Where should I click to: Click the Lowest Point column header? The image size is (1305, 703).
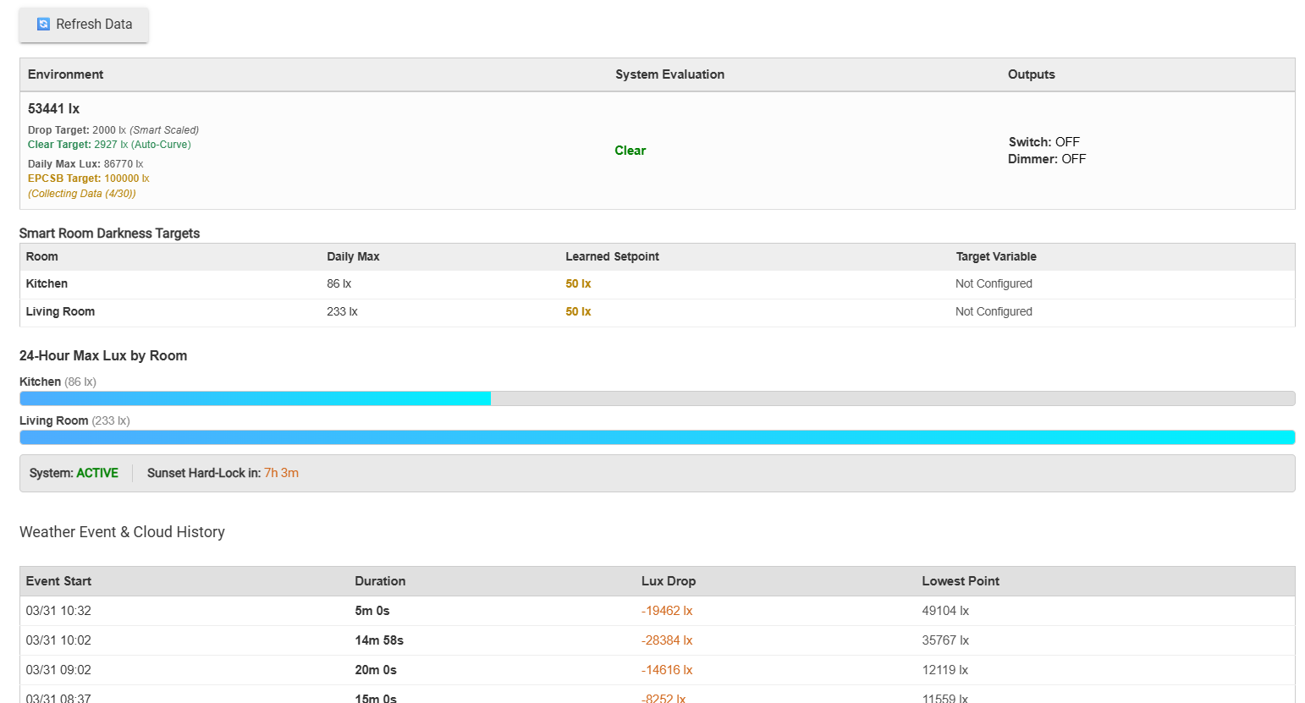(960, 581)
